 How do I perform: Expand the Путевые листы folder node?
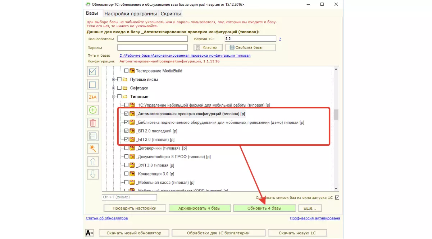click(x=114, y=79)
